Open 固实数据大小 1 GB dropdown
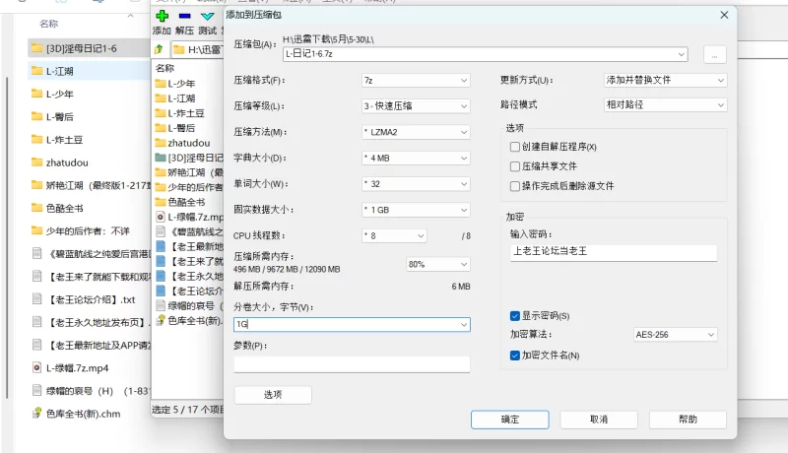This screenshot has width=788, height=453. tap(416, 210)
